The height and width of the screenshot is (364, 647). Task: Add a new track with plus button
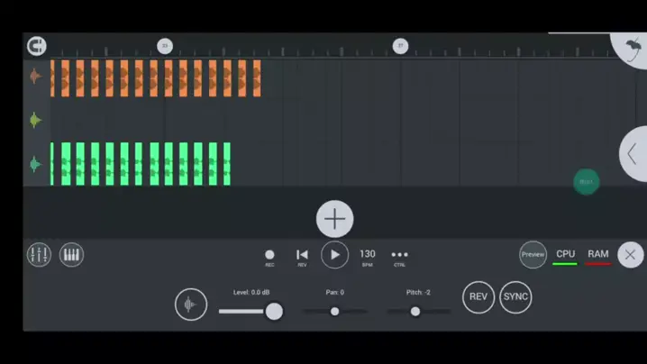pos(334,219)
